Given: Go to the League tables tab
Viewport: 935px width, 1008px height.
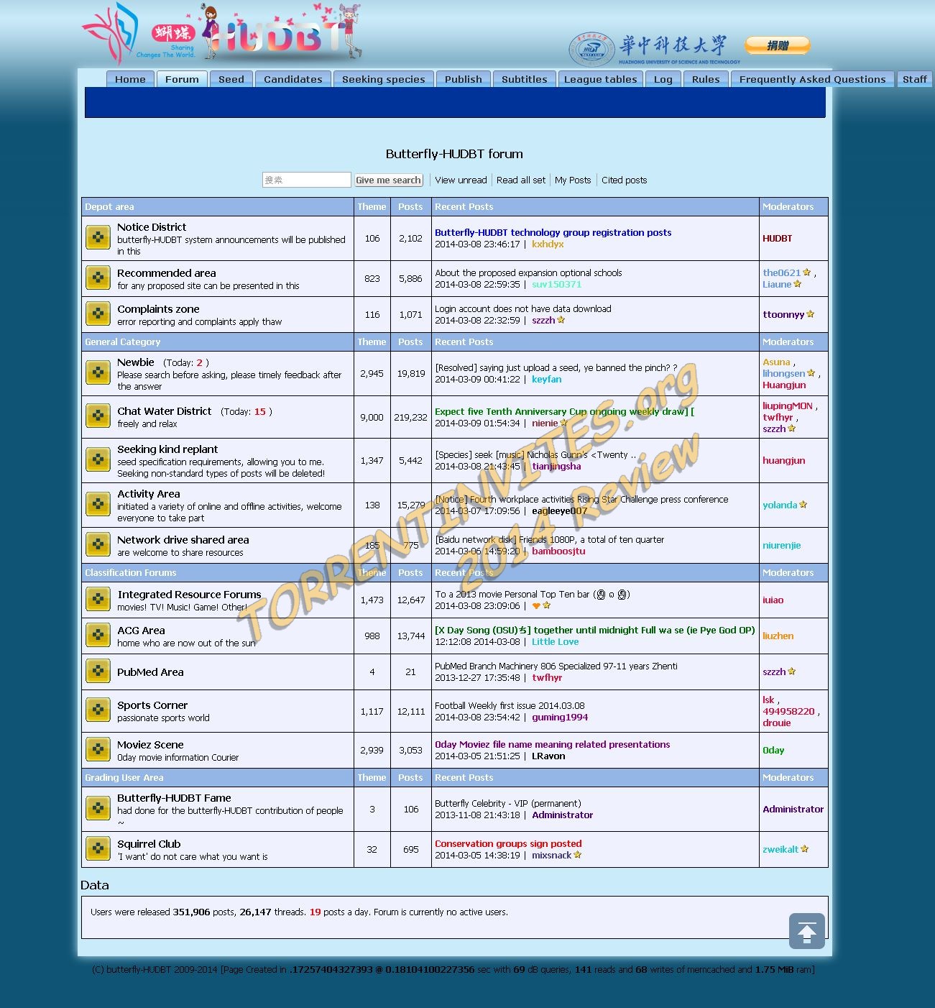Looking at the screenshot, I should pyautogui.click(x=600, y=79).
